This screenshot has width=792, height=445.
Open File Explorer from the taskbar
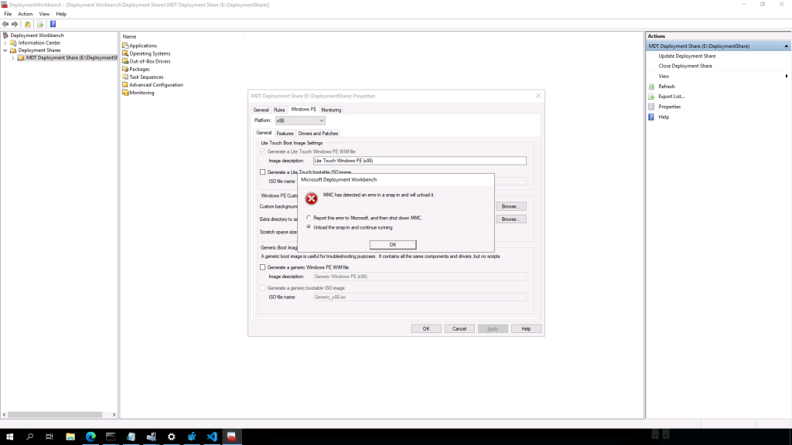click(x=70, y=437)
